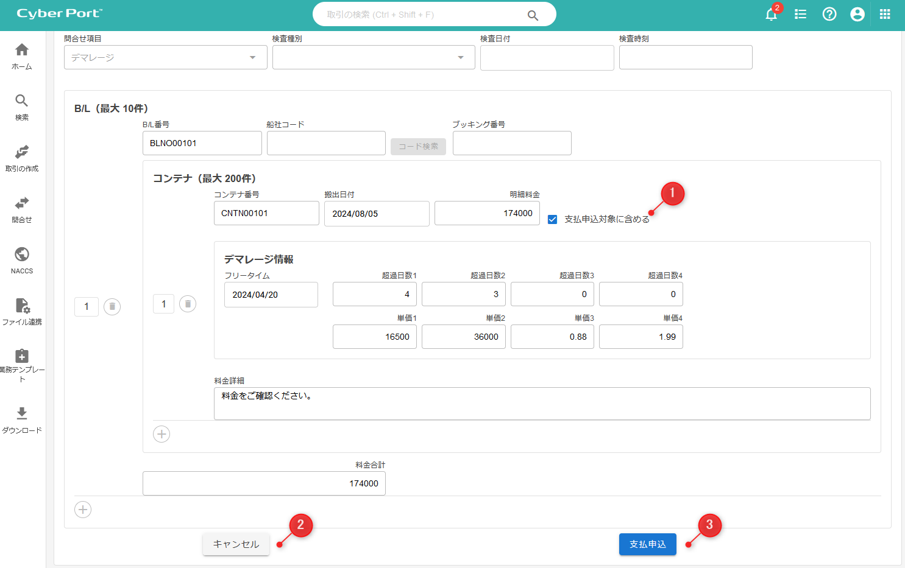The image size is (905, 568).
Task: Click the help question mark icon
Action: tap(829, 15)
